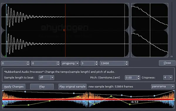Increase loop count value of 3

[x=97, y=62]
